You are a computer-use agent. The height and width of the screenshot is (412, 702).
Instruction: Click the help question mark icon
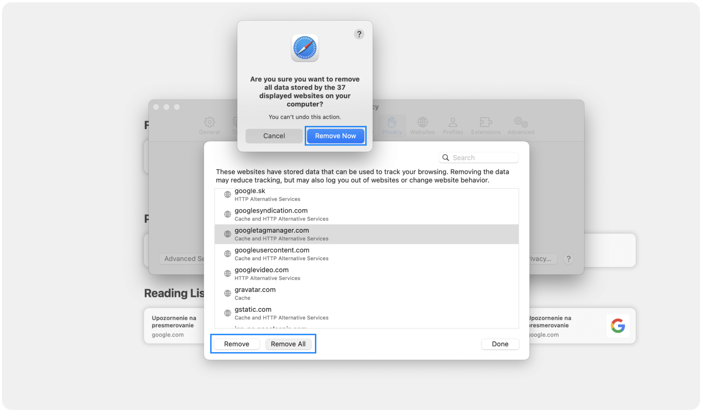359,34
